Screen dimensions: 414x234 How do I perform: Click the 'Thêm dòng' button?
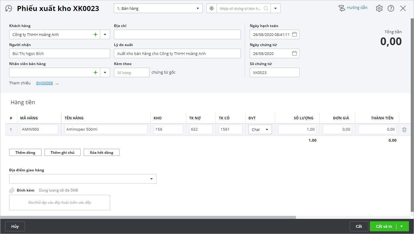[25, 153]
